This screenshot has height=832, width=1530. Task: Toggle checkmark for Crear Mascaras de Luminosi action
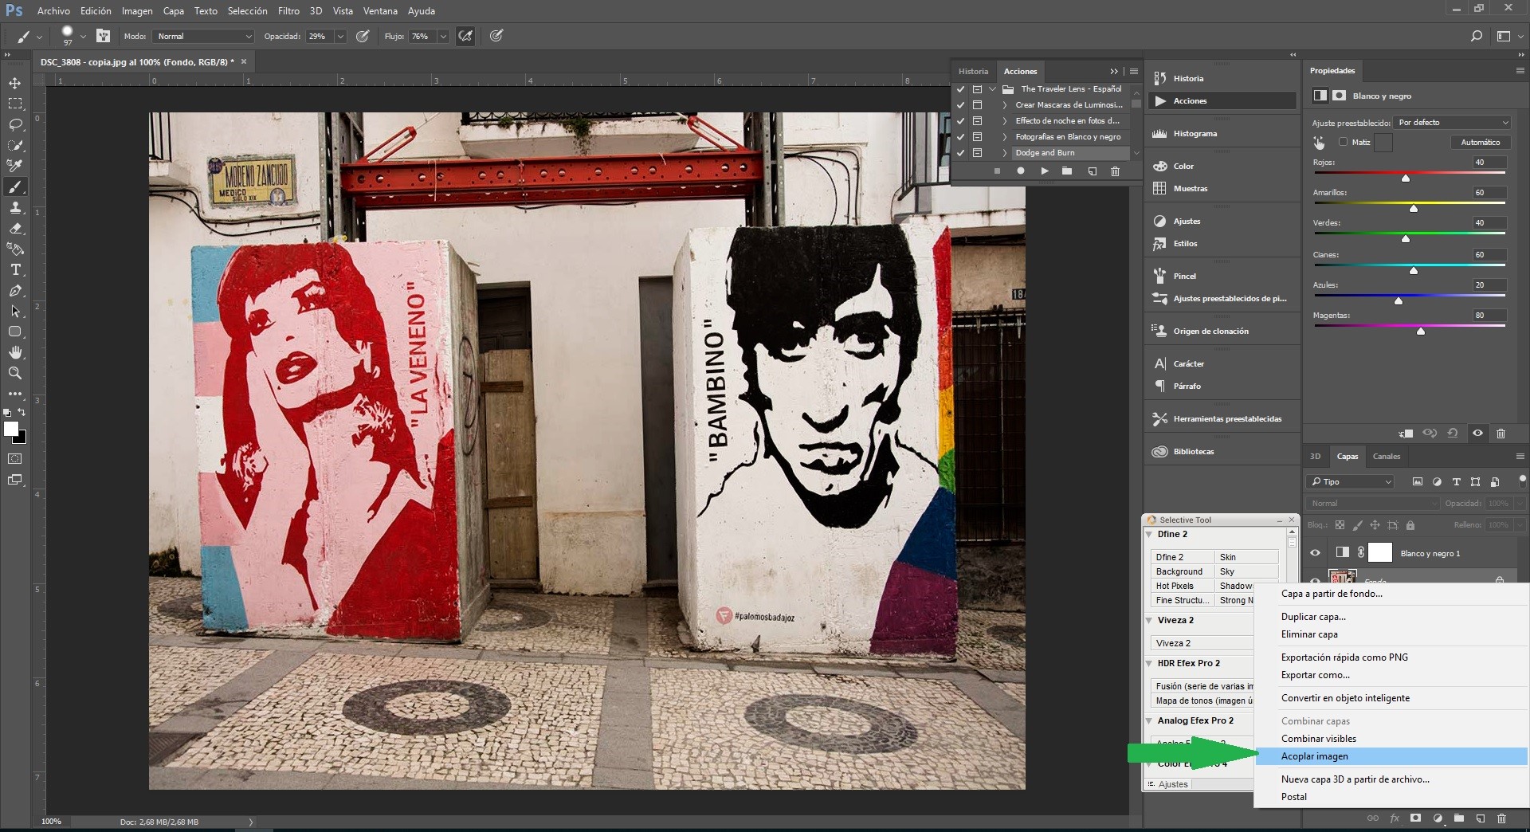(960, 105)
